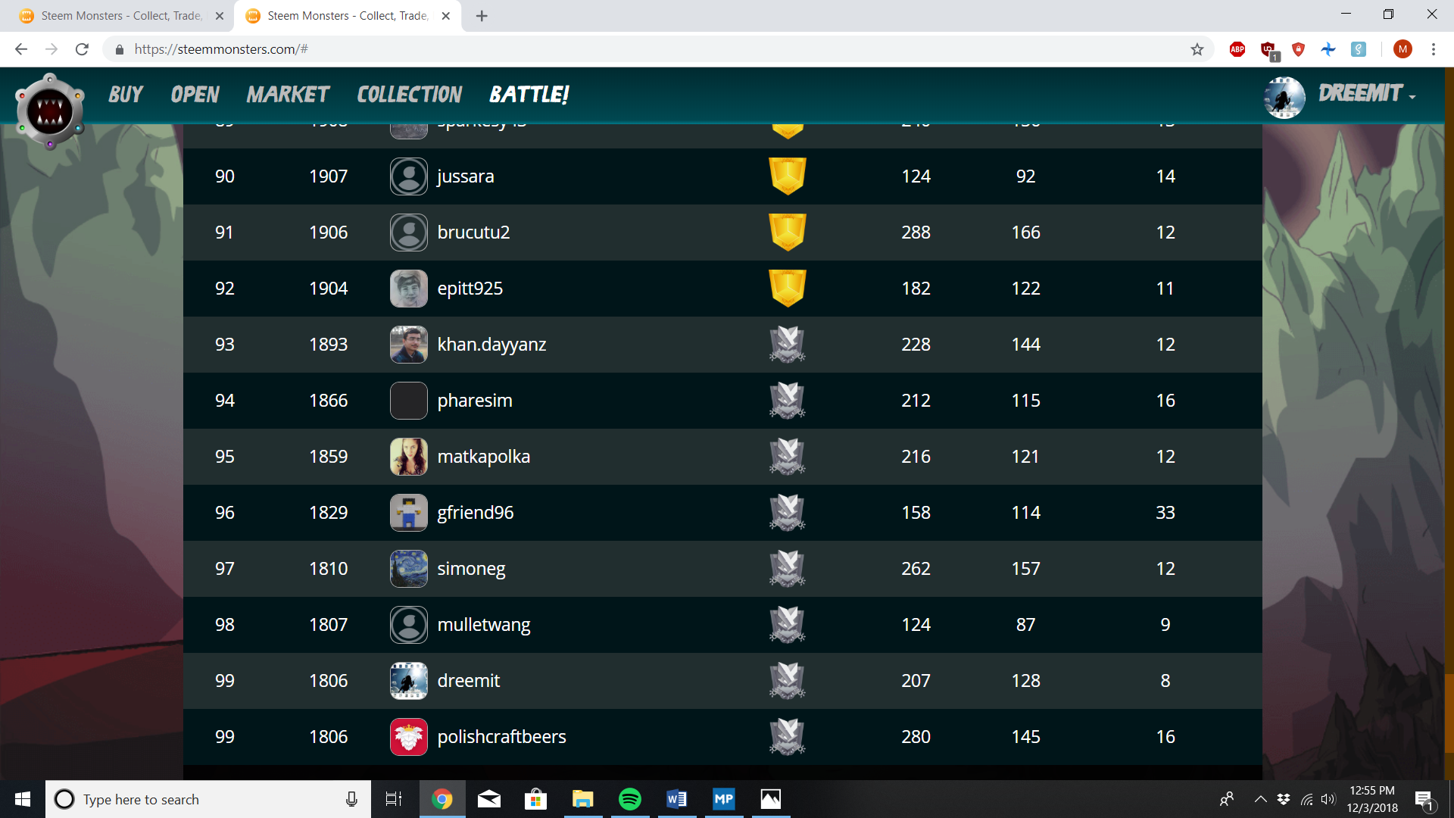Expand the DREEMIT account dropdown
The image size is (1454, 818).
pyautogui.click(x=1367, y=94)
